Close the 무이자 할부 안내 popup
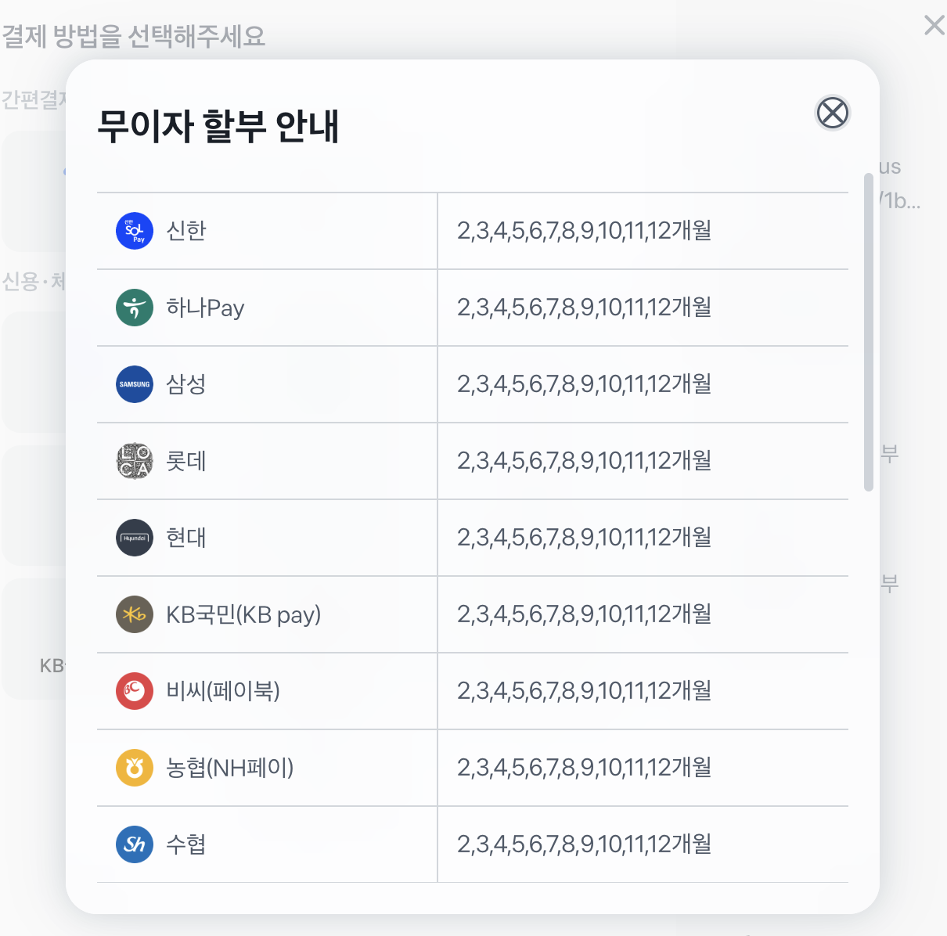The width and height of the screenshot is (947, 936). 832,113
